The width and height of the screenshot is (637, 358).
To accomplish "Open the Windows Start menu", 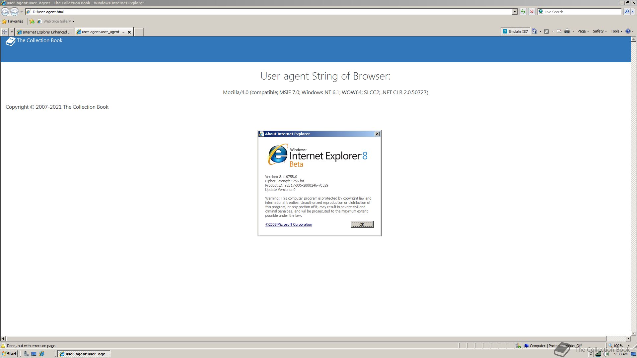I will tap(9, 354).
